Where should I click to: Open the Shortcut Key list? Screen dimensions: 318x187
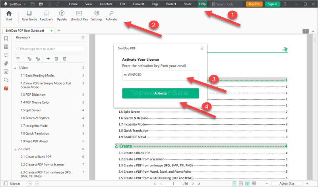point(79,16)
